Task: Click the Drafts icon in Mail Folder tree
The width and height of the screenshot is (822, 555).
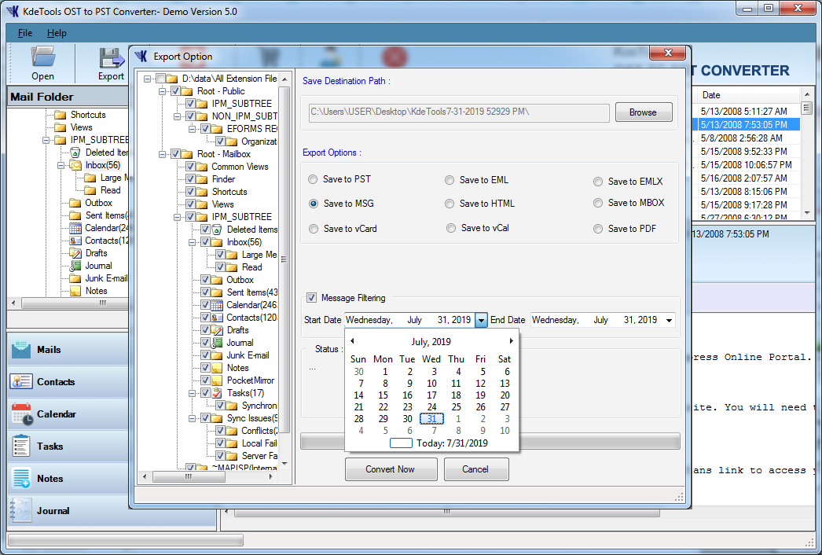Action: [75, 253]
